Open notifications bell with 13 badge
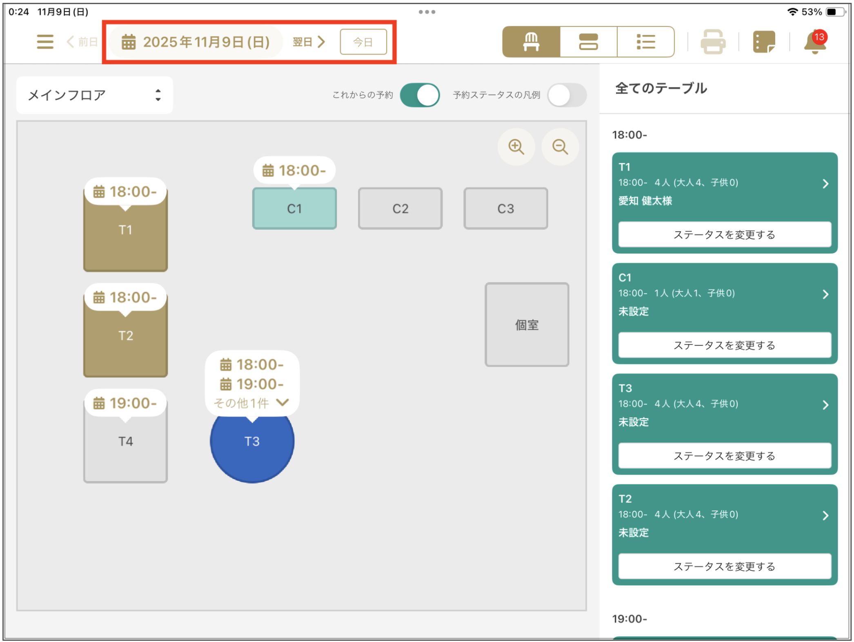The image size is (854, 642). click(x=814, y=42)
